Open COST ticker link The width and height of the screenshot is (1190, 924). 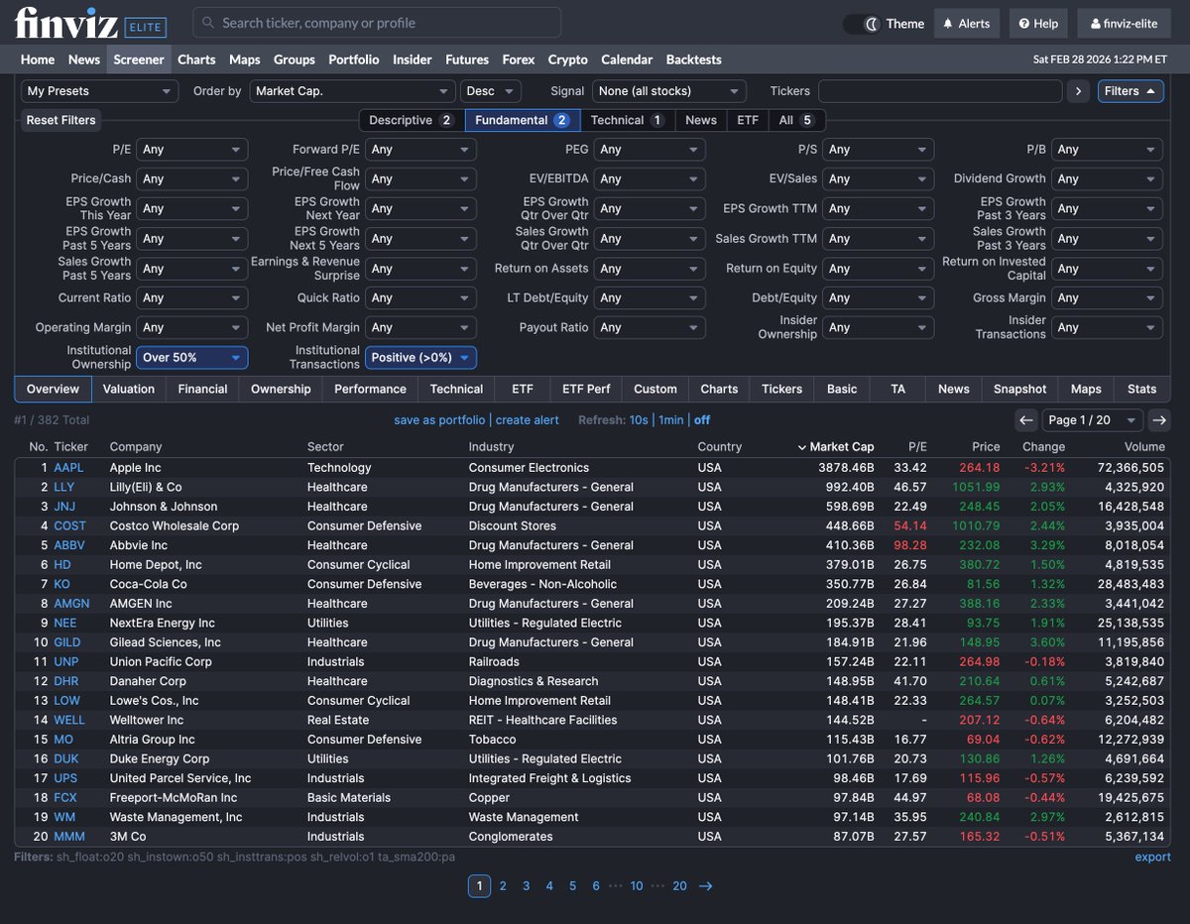tap(69, 526)
